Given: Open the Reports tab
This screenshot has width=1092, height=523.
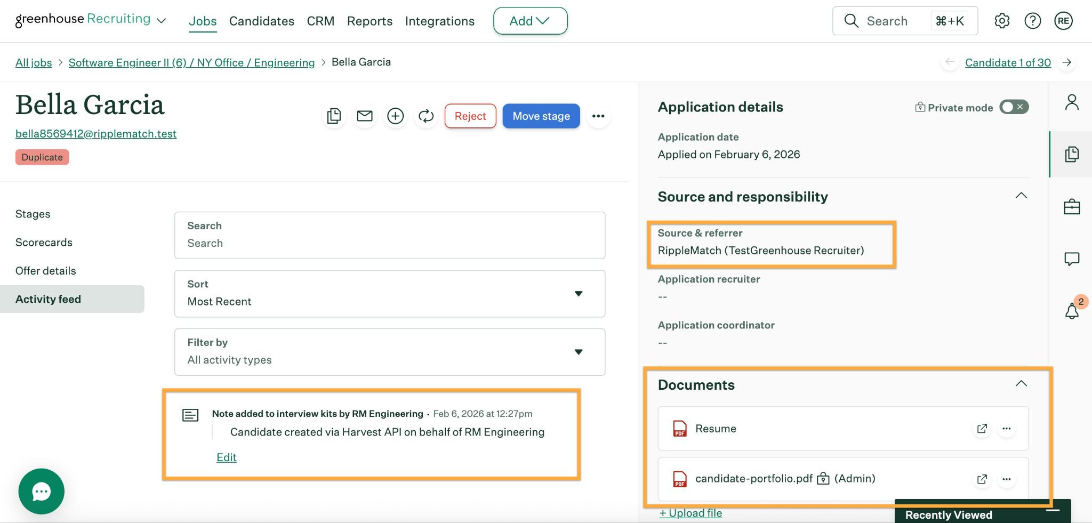Looking at the screenshot, I should (x=370, y=21).
